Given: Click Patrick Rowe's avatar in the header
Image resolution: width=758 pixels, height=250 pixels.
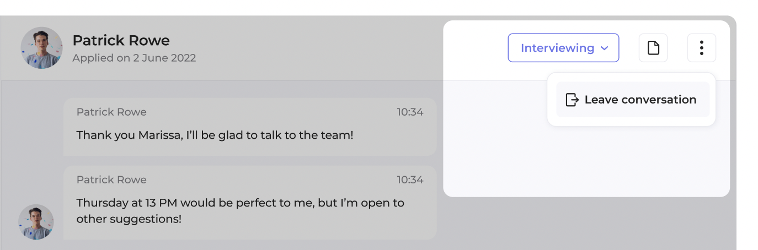Looking at the screenshot, I should [41, 48].
